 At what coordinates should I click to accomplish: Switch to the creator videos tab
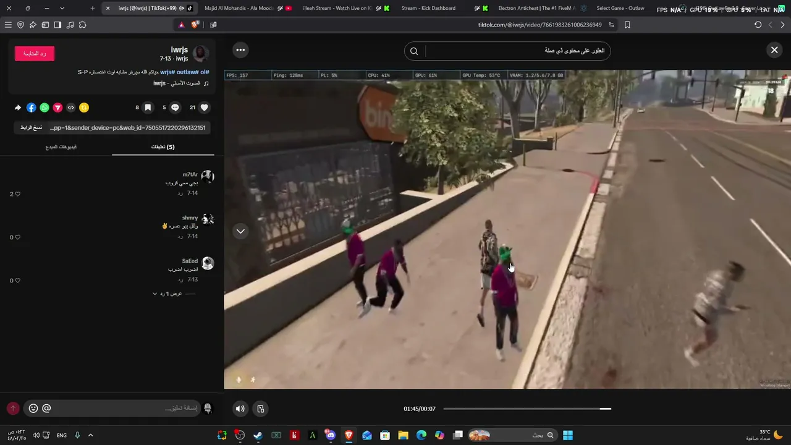click(x=61, y=147)
